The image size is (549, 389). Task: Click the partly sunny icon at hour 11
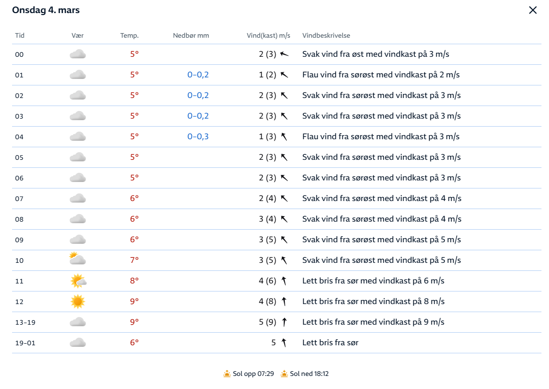coord(78,281)
